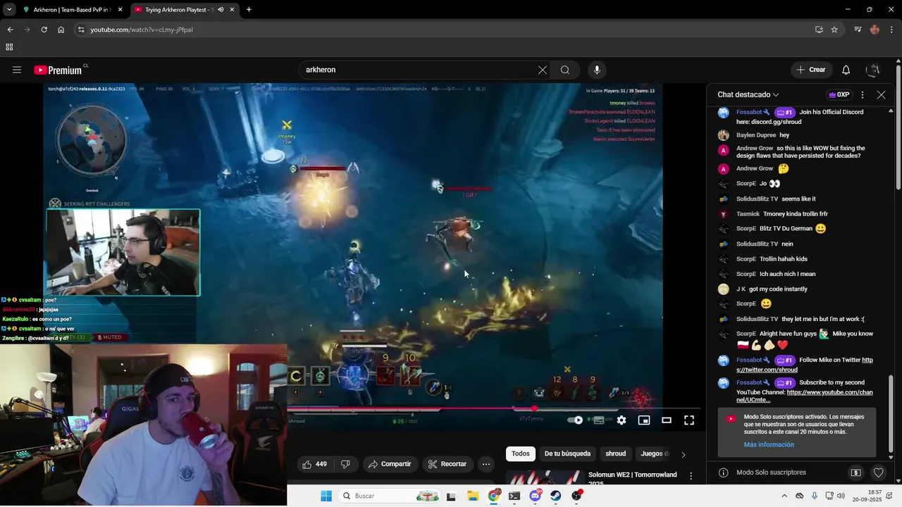
Task: Open more actions ellipsis below video
Action: pyautogui.click(x=486, y=464)
